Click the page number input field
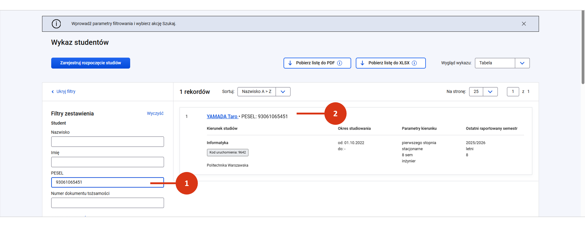This screenshot has height=228, width=585. [x=513, y=92]
